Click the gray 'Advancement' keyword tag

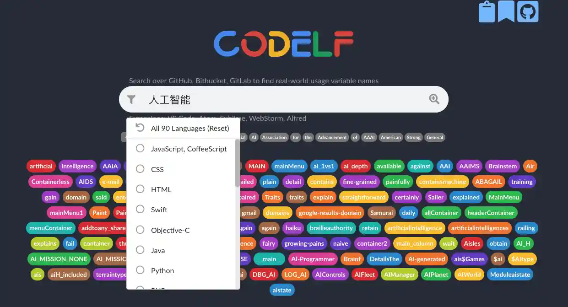[332, 137]
